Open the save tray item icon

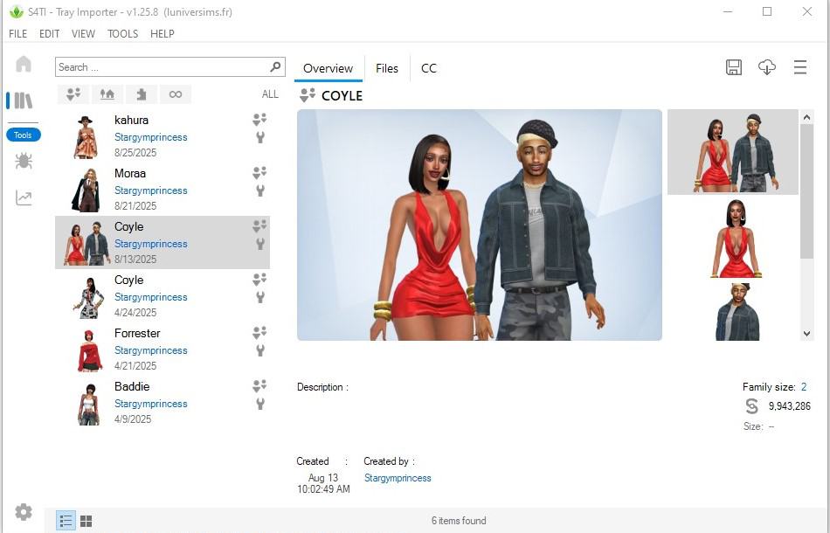(734, 67)
